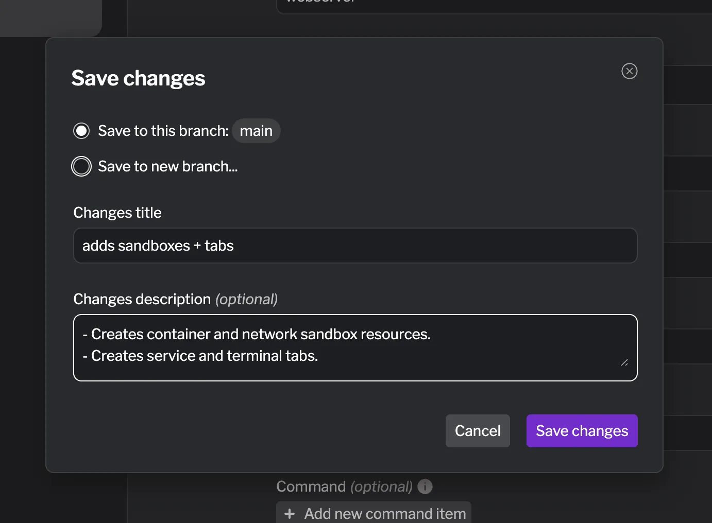Image resolution: width=712 pixels, height=523 pixels.
Task: Click the "Changes title" label
Action: click(117, 212)
